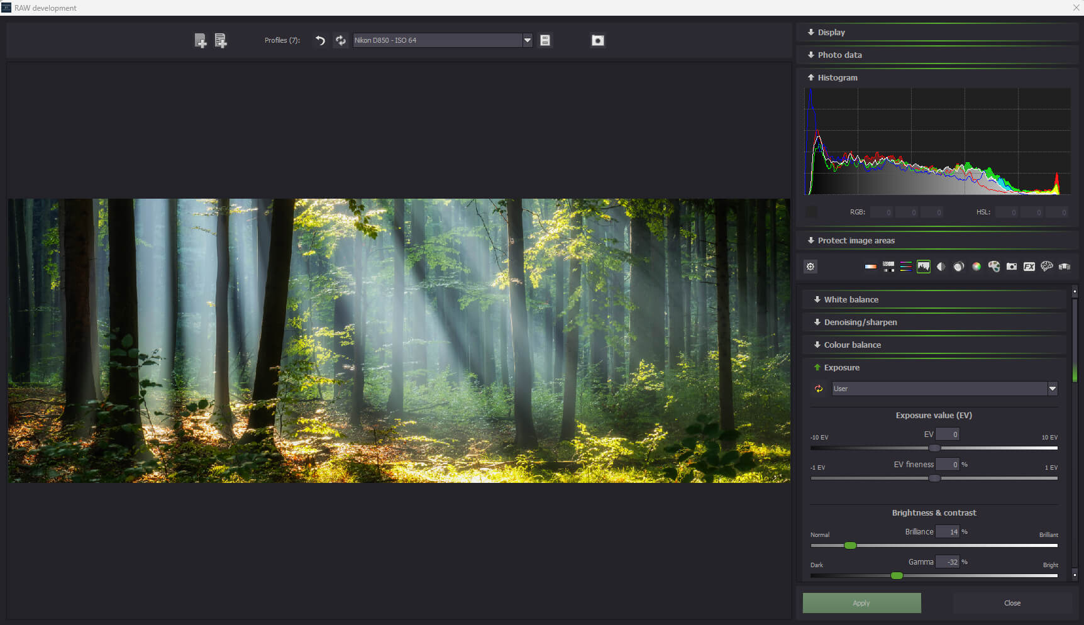
Task: Click the undo arrow next to Profiles
Action: [320, 40]
